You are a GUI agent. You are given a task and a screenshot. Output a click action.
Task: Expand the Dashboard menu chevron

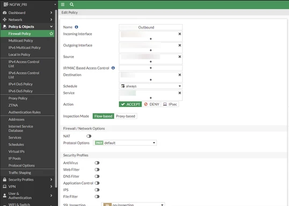pos(51,13)
